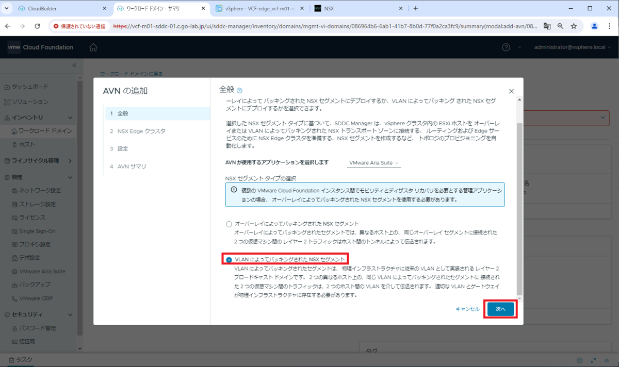Switch to the NSX browser tab
619x367 pixels.
click(x=357, y=9)
